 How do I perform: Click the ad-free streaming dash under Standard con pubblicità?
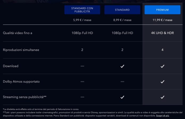(82, 97)
